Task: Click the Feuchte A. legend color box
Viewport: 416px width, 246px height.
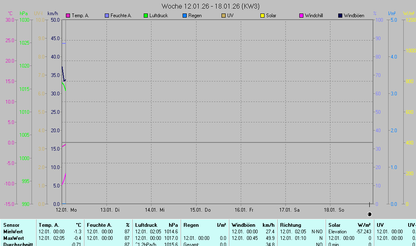Action: click(x=107, y=16)
